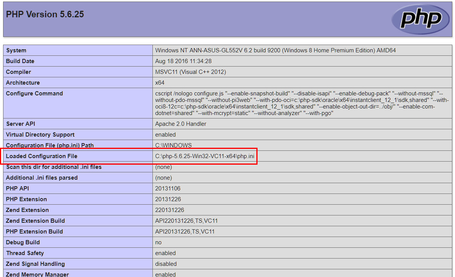455x277 pixels.
Task: Click the Zend Signal Handling label
Action: click(x=35, y=264)
